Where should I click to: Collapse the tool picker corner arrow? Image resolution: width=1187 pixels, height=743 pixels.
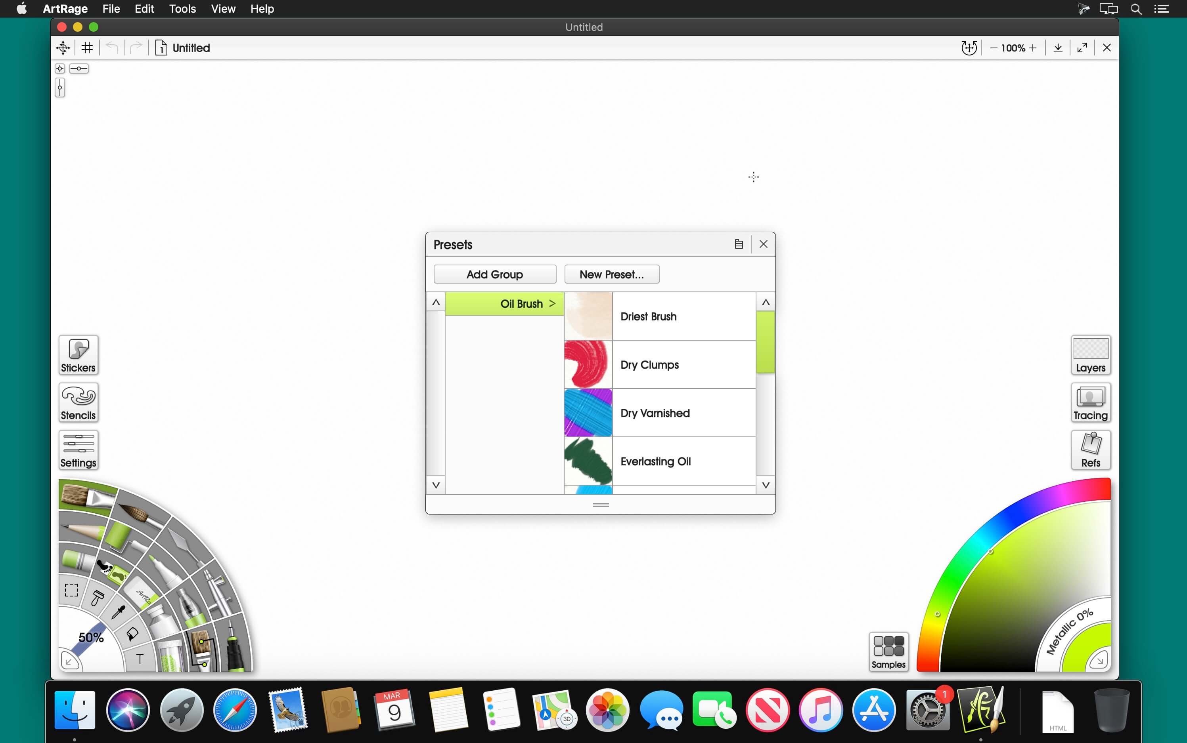[x=70, y=661]
